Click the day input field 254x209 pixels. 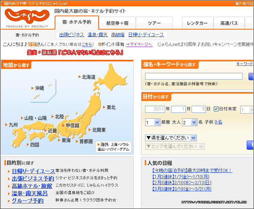point(199,109)
